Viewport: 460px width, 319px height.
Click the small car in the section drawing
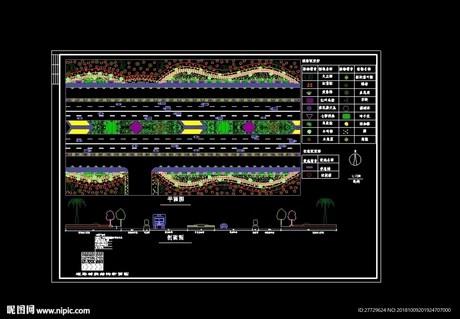[224, 226]
